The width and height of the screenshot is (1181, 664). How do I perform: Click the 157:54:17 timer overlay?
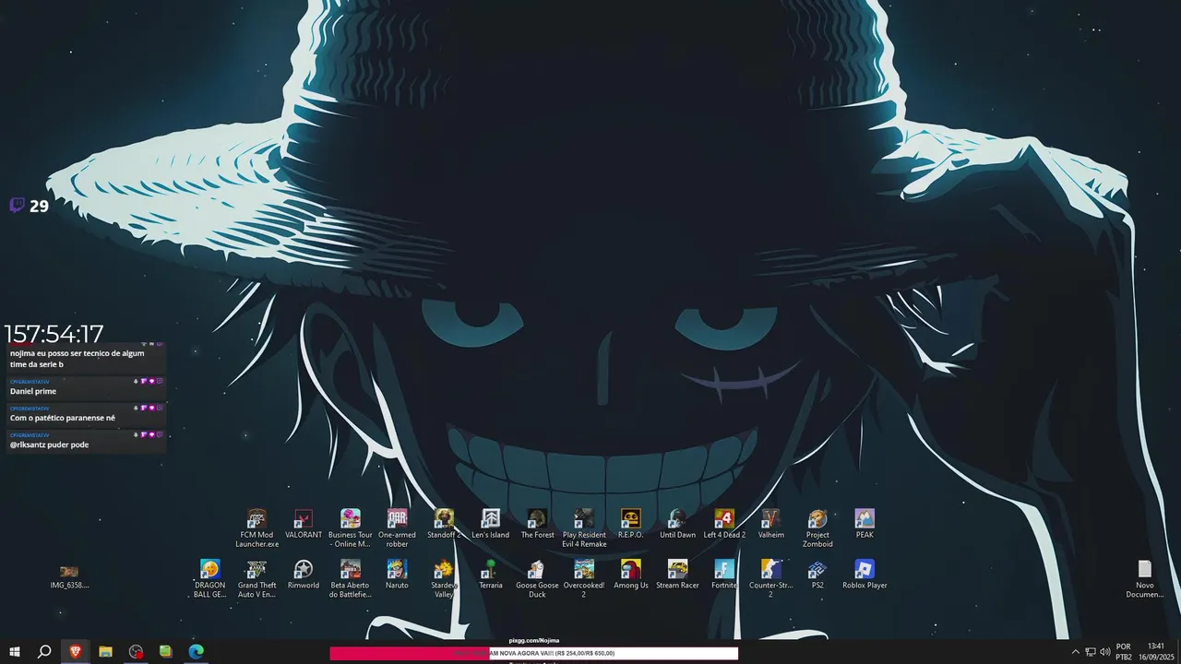point(54,333)
